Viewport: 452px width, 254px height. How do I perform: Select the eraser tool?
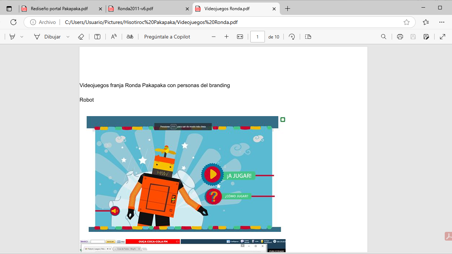[x=81, y=37]
